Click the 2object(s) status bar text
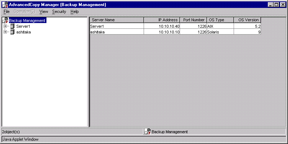The height and width of the screenshot is (144, 288). (11, 132)
